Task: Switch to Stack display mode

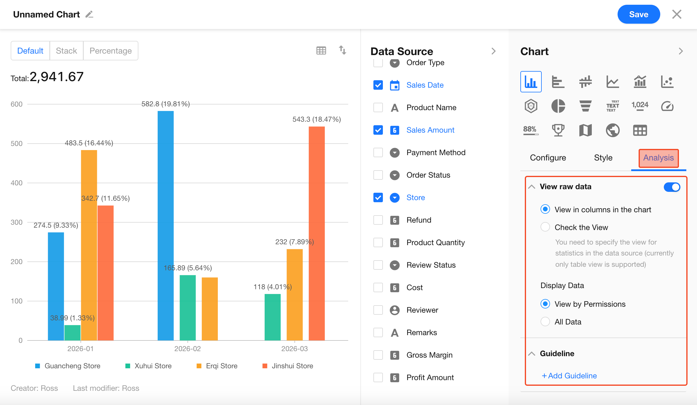Action: point(66,51)
